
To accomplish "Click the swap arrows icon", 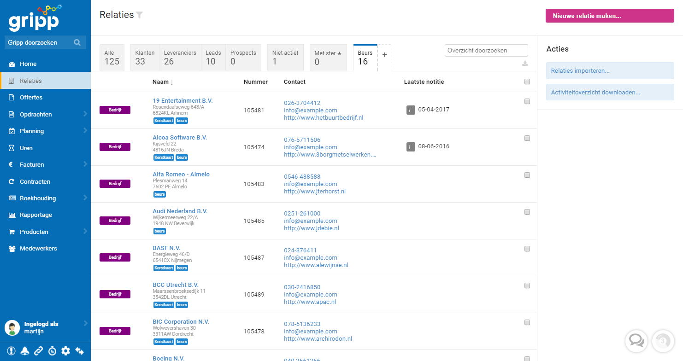I will point(79,351).
